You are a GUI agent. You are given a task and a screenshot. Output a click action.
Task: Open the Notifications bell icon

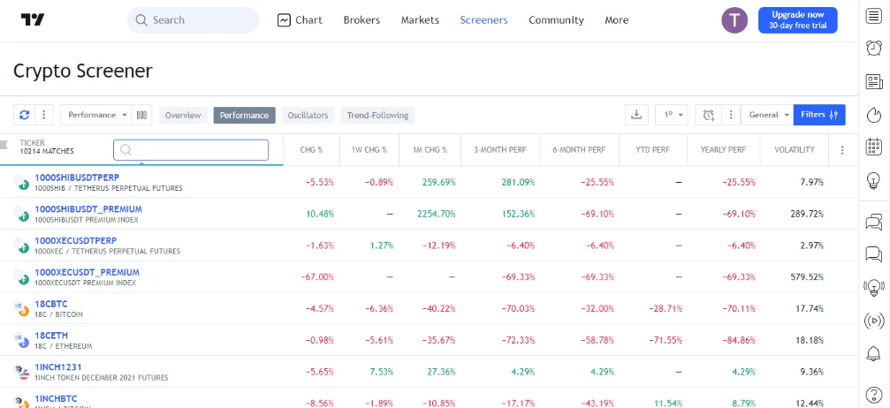874,353
